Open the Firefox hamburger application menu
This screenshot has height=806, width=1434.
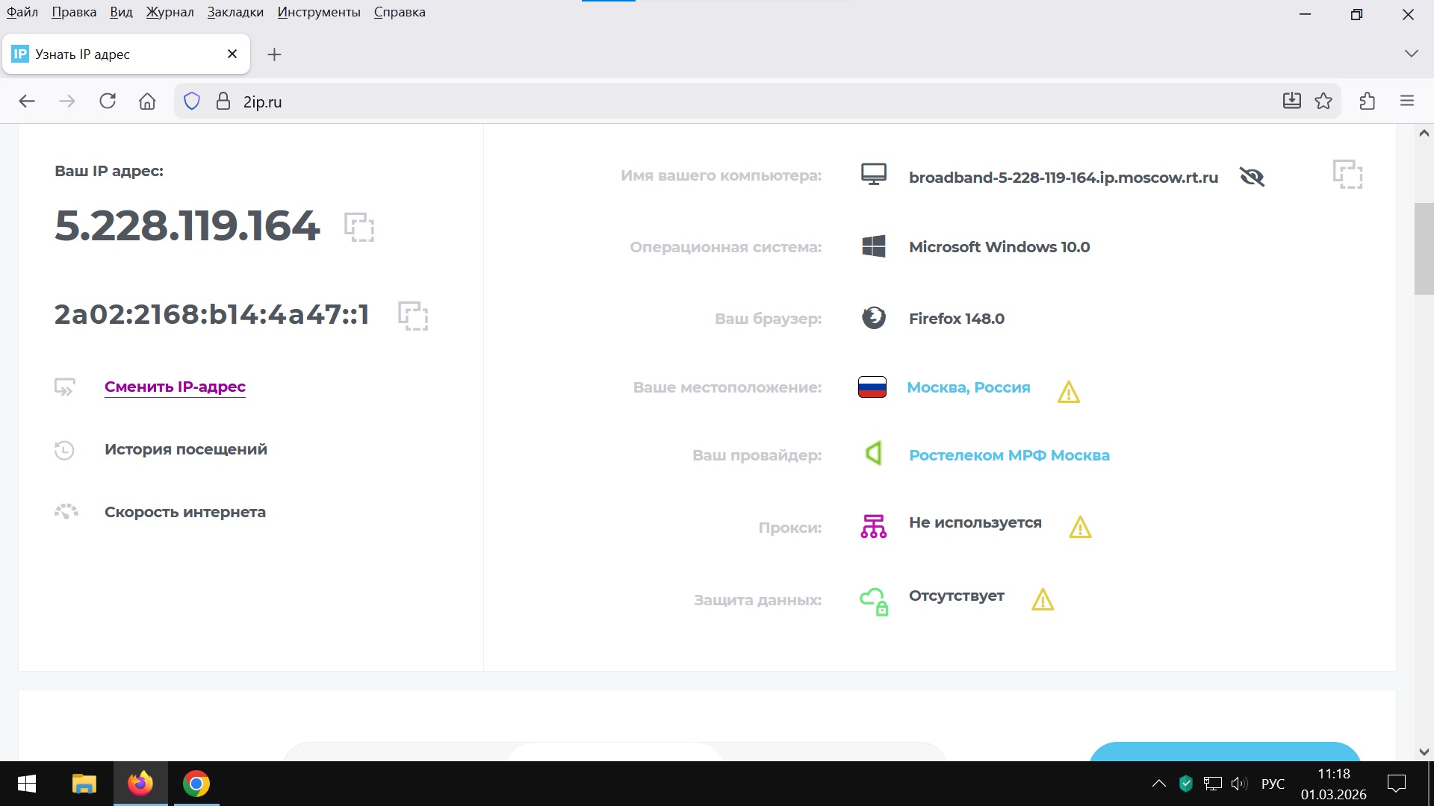point(1407,101)
